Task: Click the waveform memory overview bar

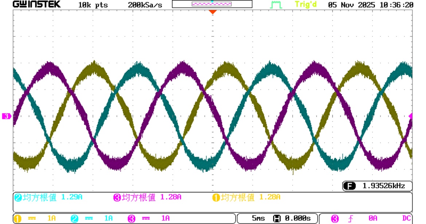Action: point(212,4)
